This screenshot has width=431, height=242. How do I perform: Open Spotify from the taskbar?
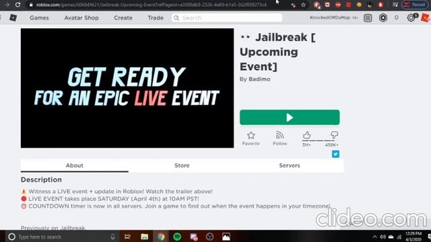[177, 237]
